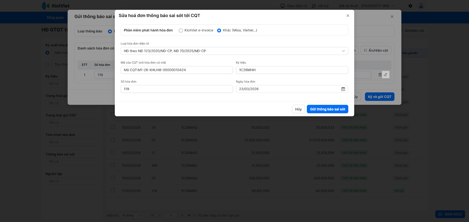Image resolution: width=469 pixels, height=222 pixels.
Task: Delete invoice 119 with the trash icon
Action: point(380,75)
